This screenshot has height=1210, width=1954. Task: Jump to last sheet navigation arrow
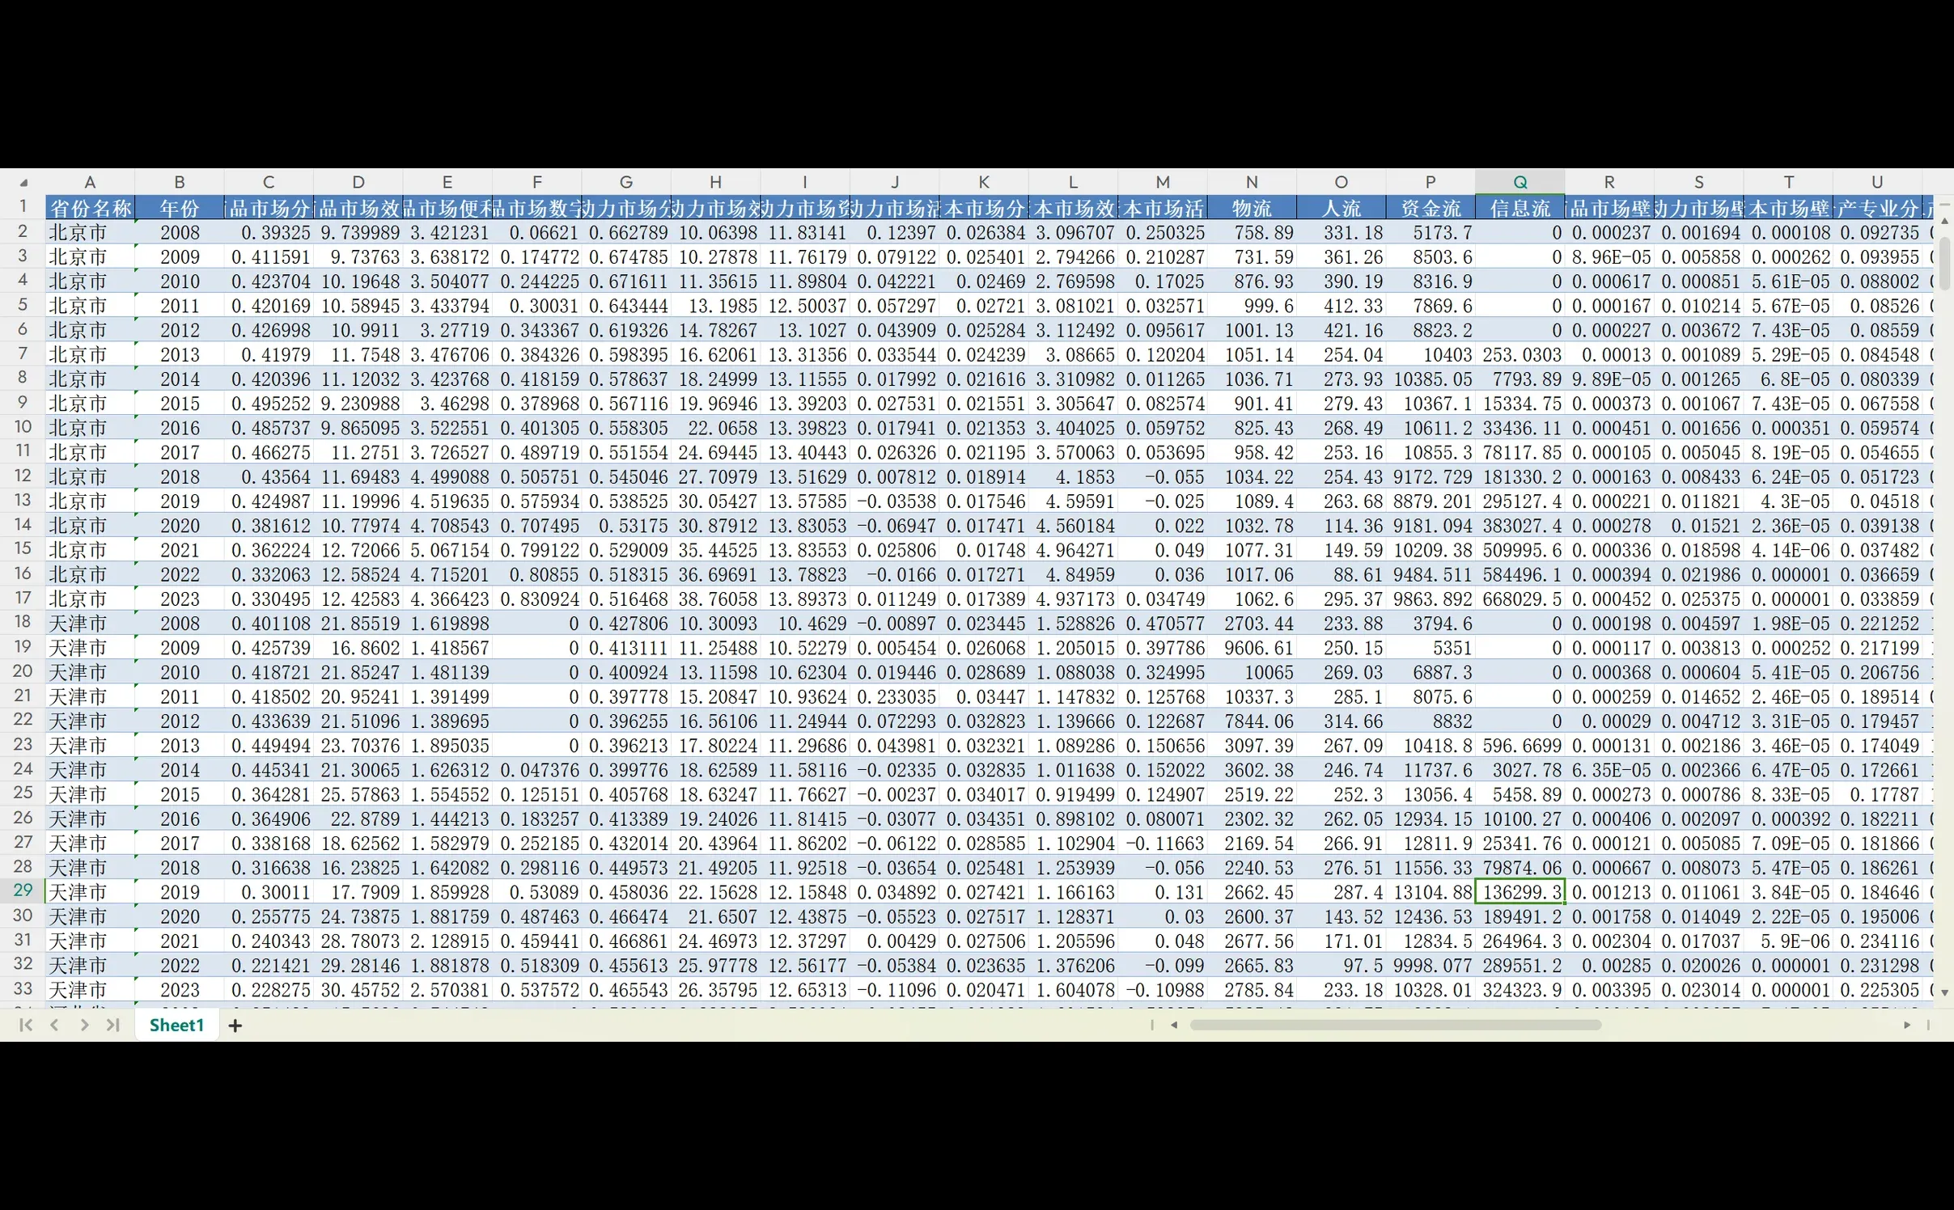pyautogui.click(x=113, y=1025)
